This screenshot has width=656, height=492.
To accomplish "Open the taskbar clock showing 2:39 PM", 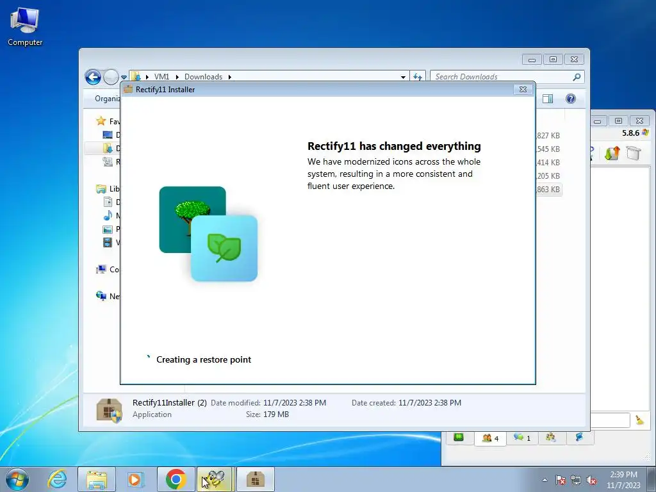I will 623,480.
